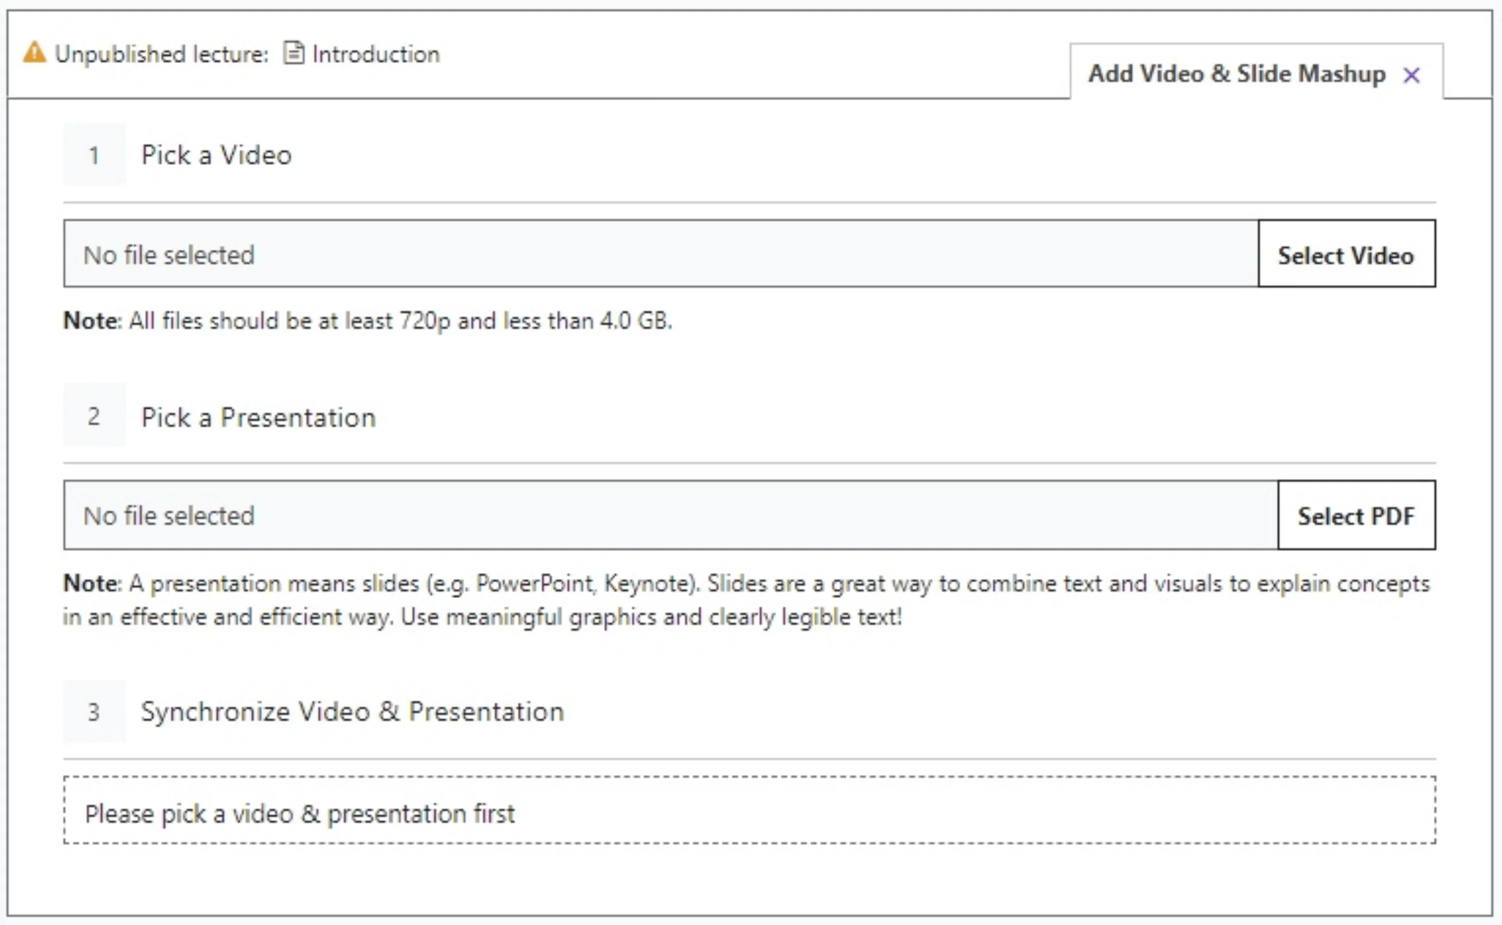Select the 'Pick a Presentation' heading
Screen dimensions: 1502x925
[258, 418]
